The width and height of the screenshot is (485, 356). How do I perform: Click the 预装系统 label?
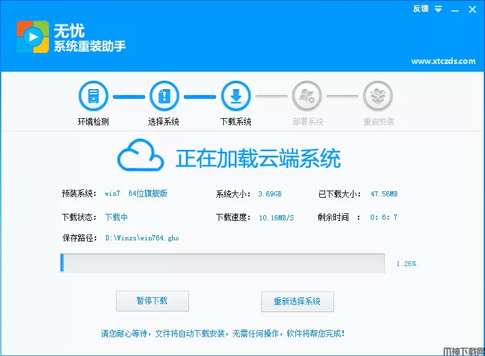tap(79, 194)
